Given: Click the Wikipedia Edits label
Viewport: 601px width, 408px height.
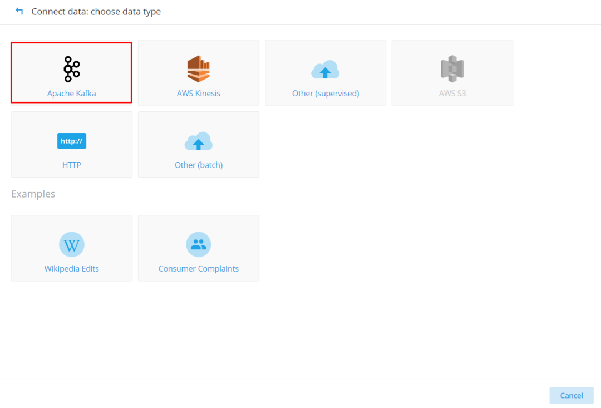Looking at the screenshot, I should coord(72,268).
